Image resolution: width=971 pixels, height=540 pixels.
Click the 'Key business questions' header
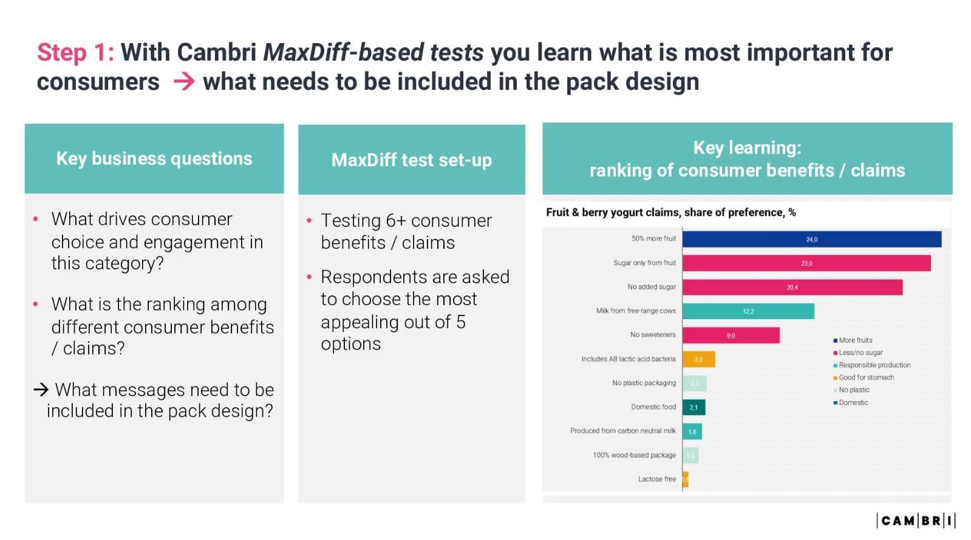[154, 159]
